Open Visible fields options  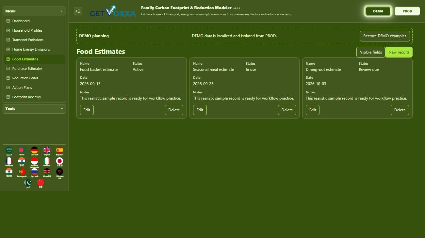(371, 52)
